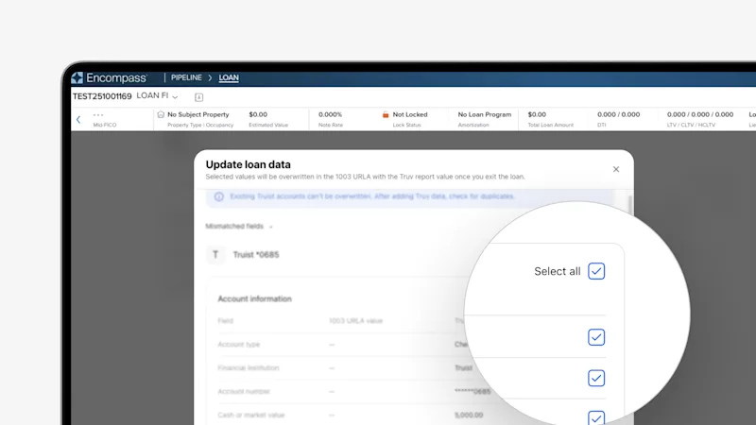Click the $0.00 Total Loan Amount

click(537, 114)
